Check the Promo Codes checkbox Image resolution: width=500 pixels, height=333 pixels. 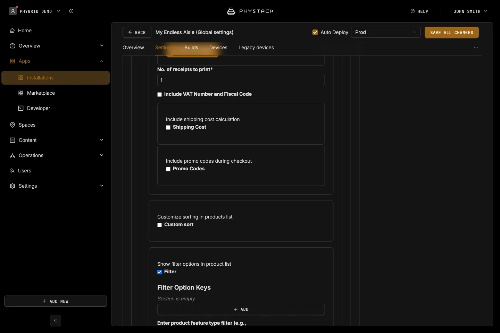[x=168, y=169]
